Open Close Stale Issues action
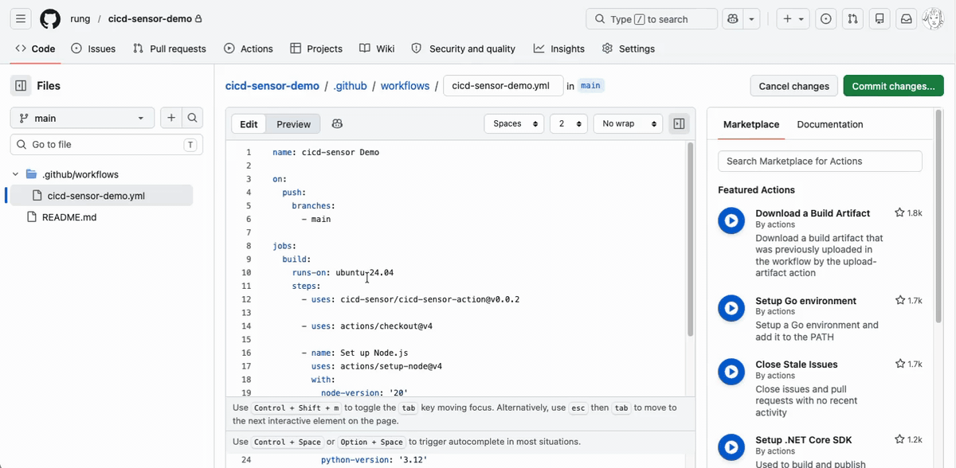 pyautogui.click(x=796, y=365)
